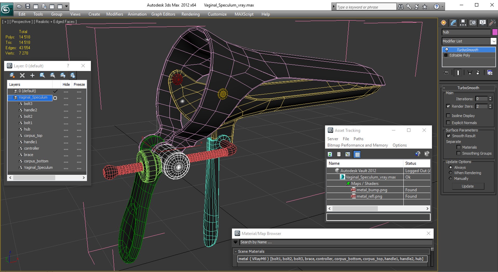Viewport: 498px width, 272px height.
Task: Enable the Explicit Normals checkbox
Action: [x=448, y=122]
